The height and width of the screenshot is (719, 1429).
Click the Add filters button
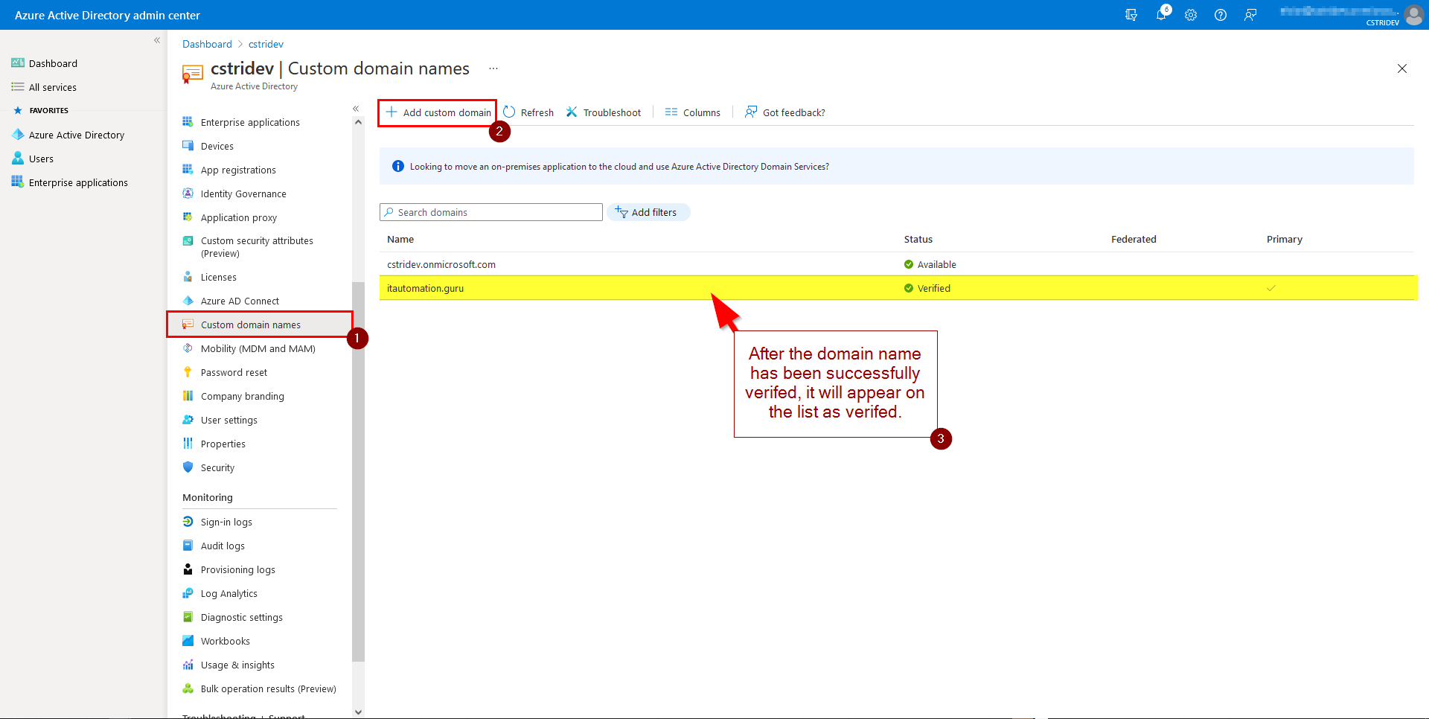[648, 212]
